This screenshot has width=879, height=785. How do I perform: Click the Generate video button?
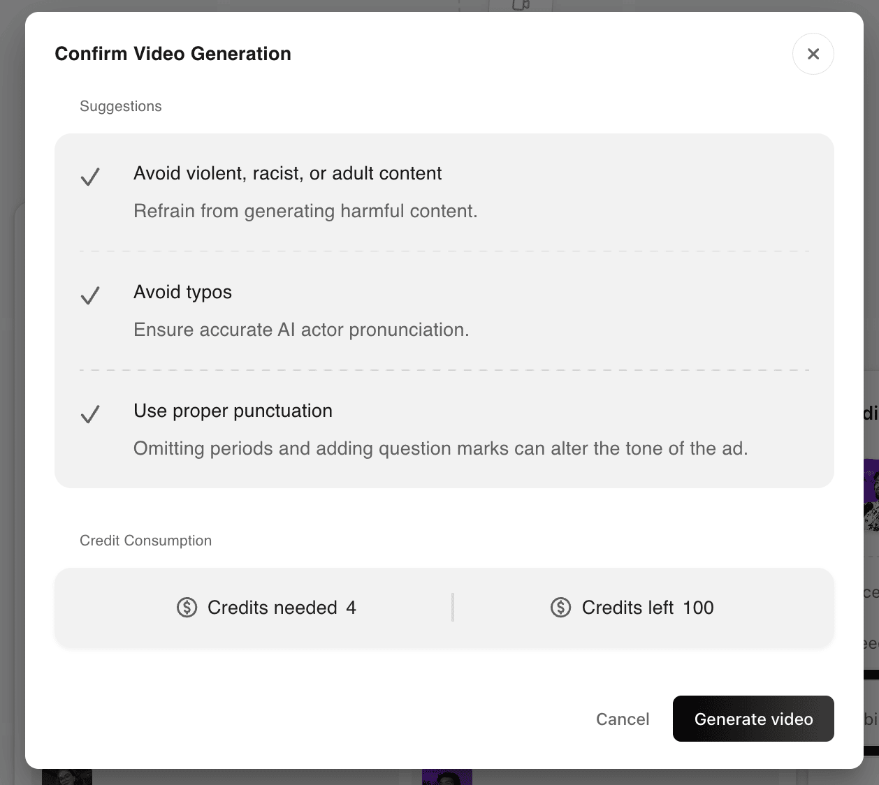click(x=753, y=719)
